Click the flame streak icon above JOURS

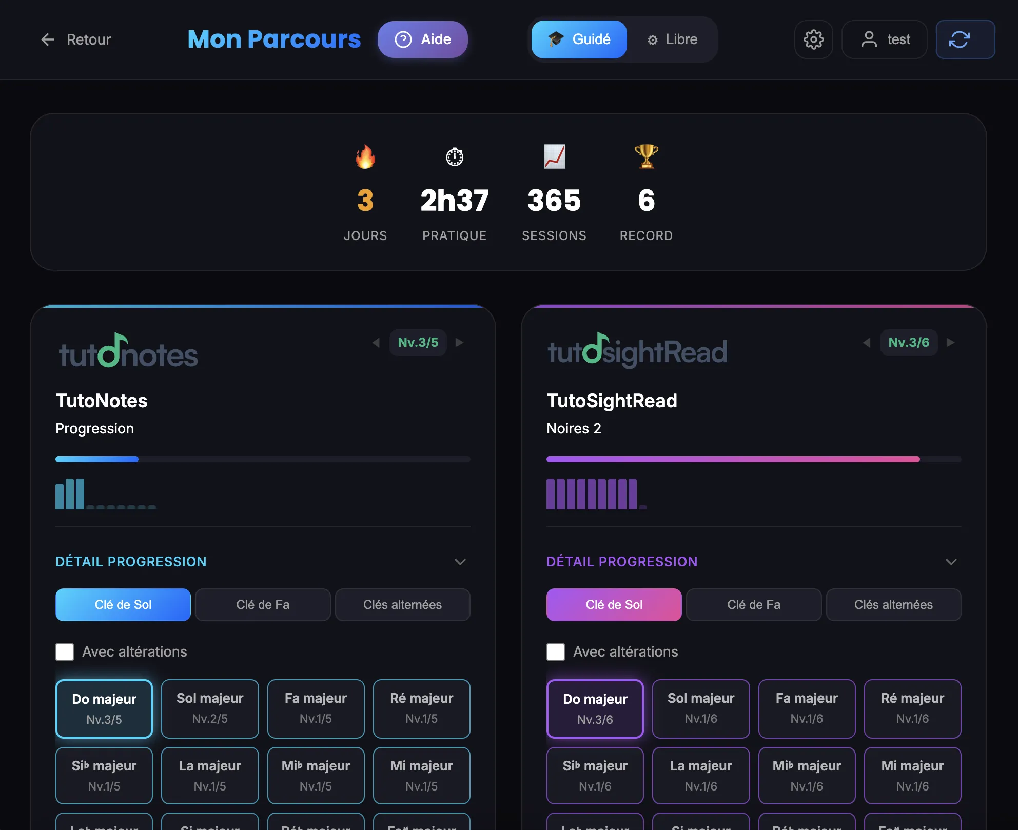(365, 156)
